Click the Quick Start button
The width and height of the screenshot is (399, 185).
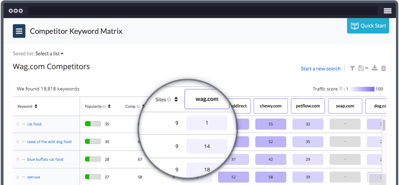(368, 25)
